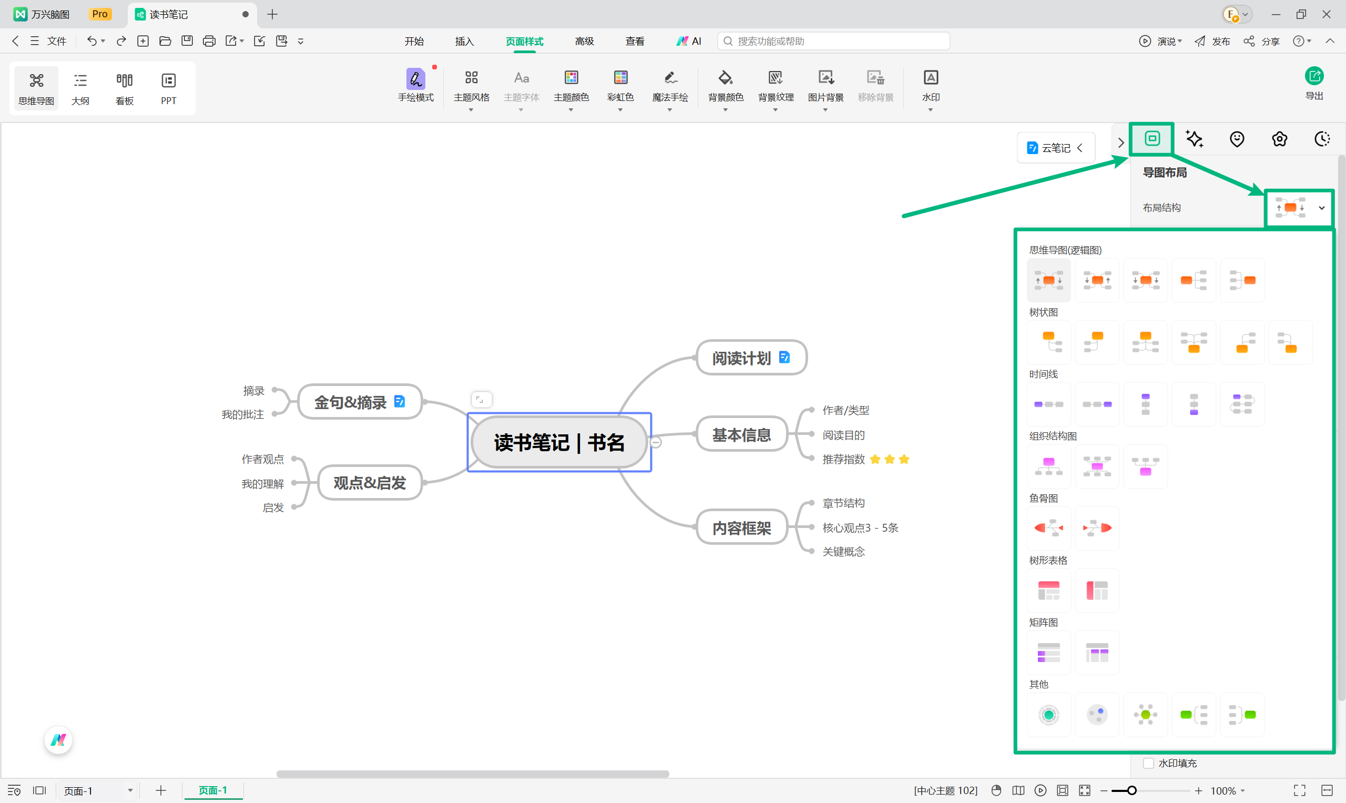Open the sticker emoji panel tab
Screen dimensions: 1346x803
point(1237,139)
